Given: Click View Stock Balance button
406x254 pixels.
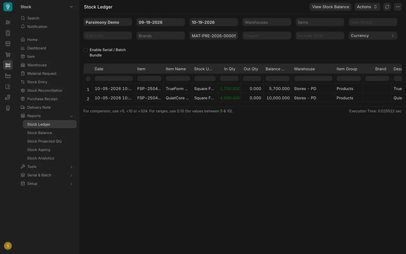Looking at the screenshot, I should click(331, 7).
